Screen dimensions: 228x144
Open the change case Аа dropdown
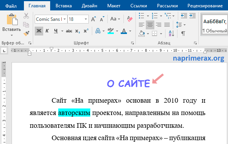point(115,19)
